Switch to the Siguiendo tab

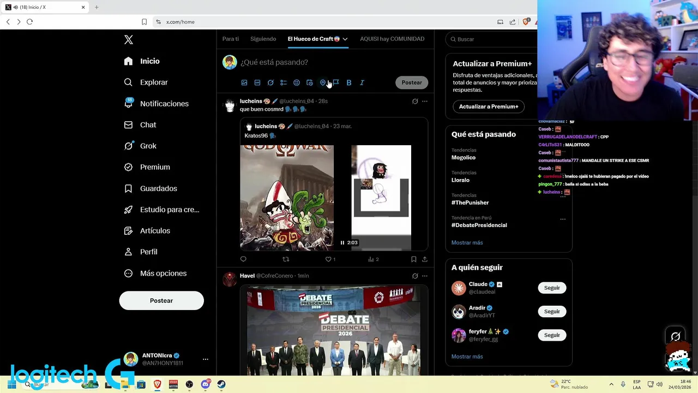[263, 39]
